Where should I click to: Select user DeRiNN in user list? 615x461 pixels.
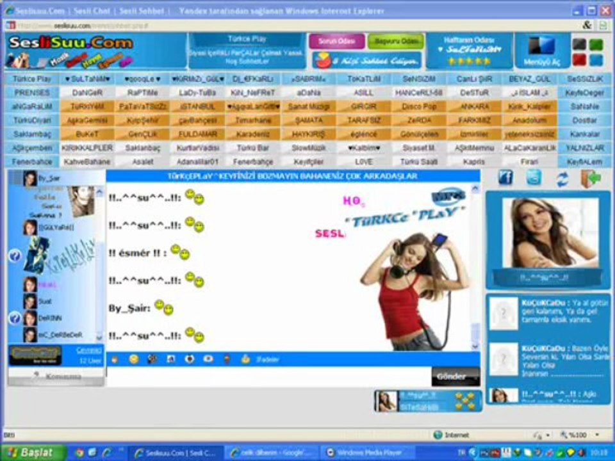(x=42, y=318)
